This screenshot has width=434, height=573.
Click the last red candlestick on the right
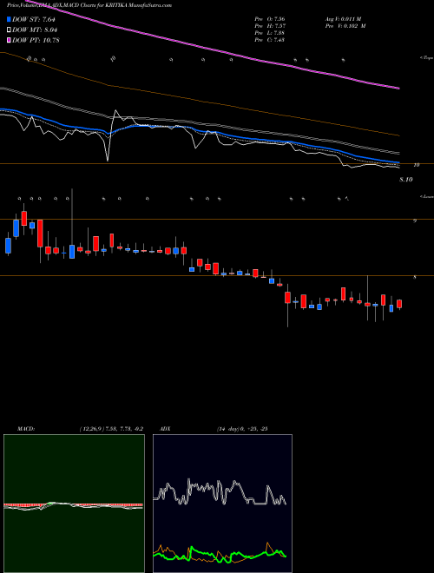[x=399, y=305]
